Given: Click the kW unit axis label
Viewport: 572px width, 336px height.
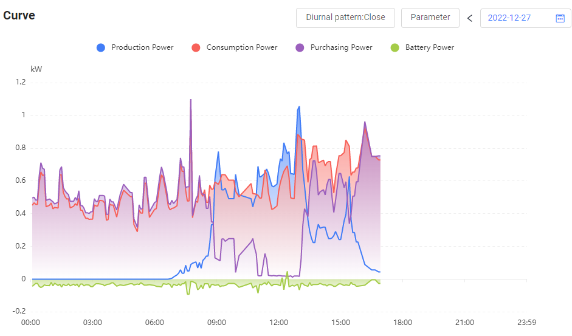Looking at the screenshot, I should click(36, 69).
